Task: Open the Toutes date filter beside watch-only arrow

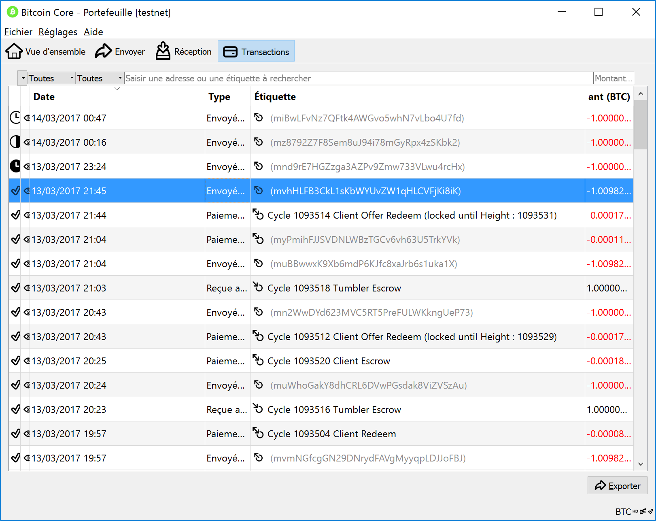Action: [x=51, y=78]
